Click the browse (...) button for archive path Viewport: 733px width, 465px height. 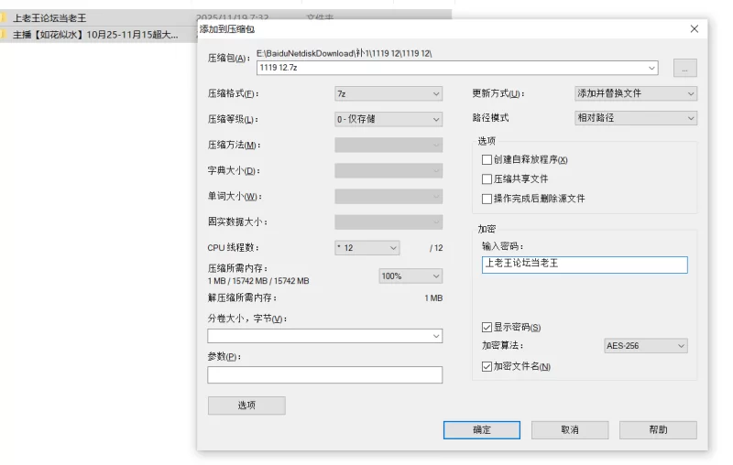tap(684, 68)
